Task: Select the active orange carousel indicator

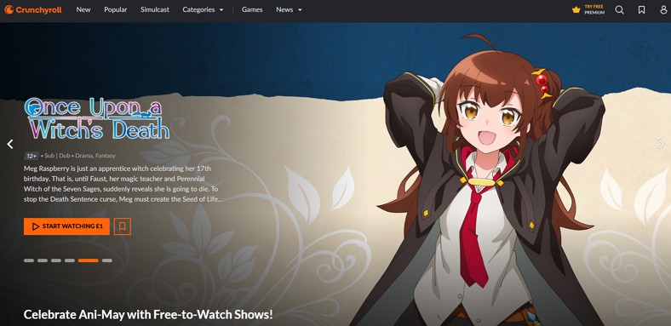Action: 89,260
